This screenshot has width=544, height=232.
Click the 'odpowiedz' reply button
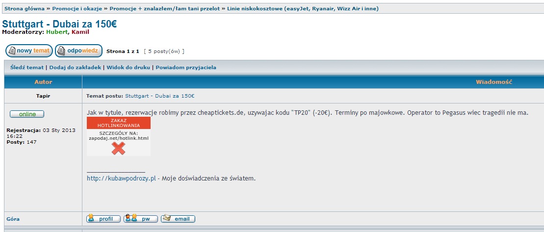[79, 51]
